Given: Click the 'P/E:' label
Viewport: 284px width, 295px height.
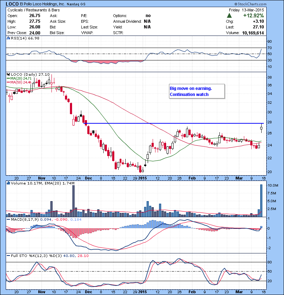Looking at the screenshot, I should point(84,16).
